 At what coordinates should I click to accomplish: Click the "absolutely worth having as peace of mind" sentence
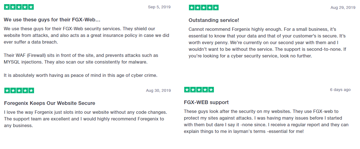point(80,75)
